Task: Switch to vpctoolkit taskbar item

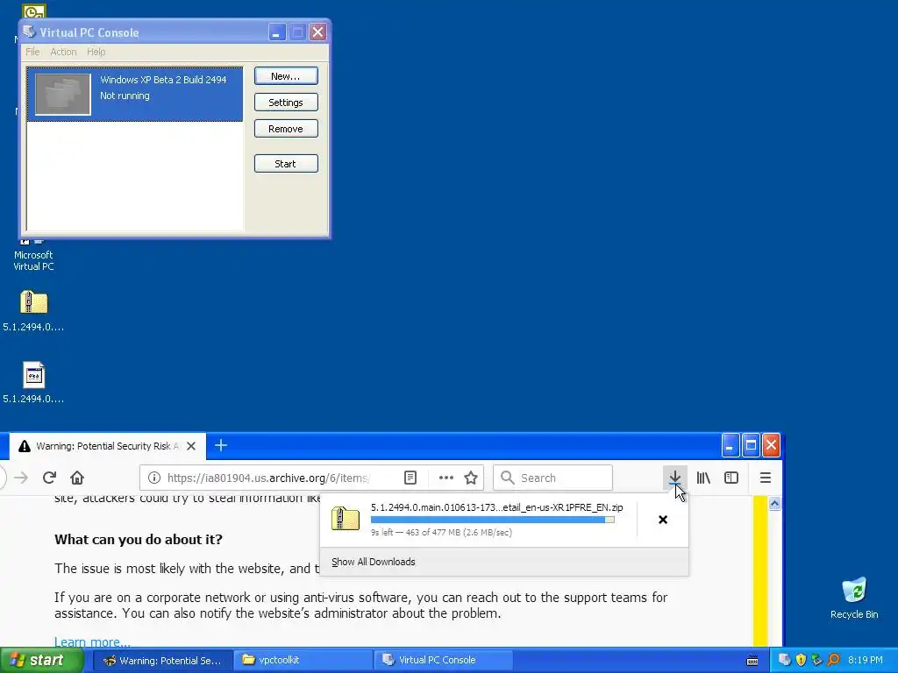Action: tap(302, 660)
